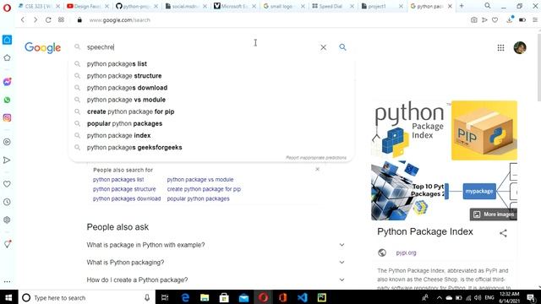The image size is (541, 304).
Task: Click the blue Google search magnifier button
Action: coord(342,47)
